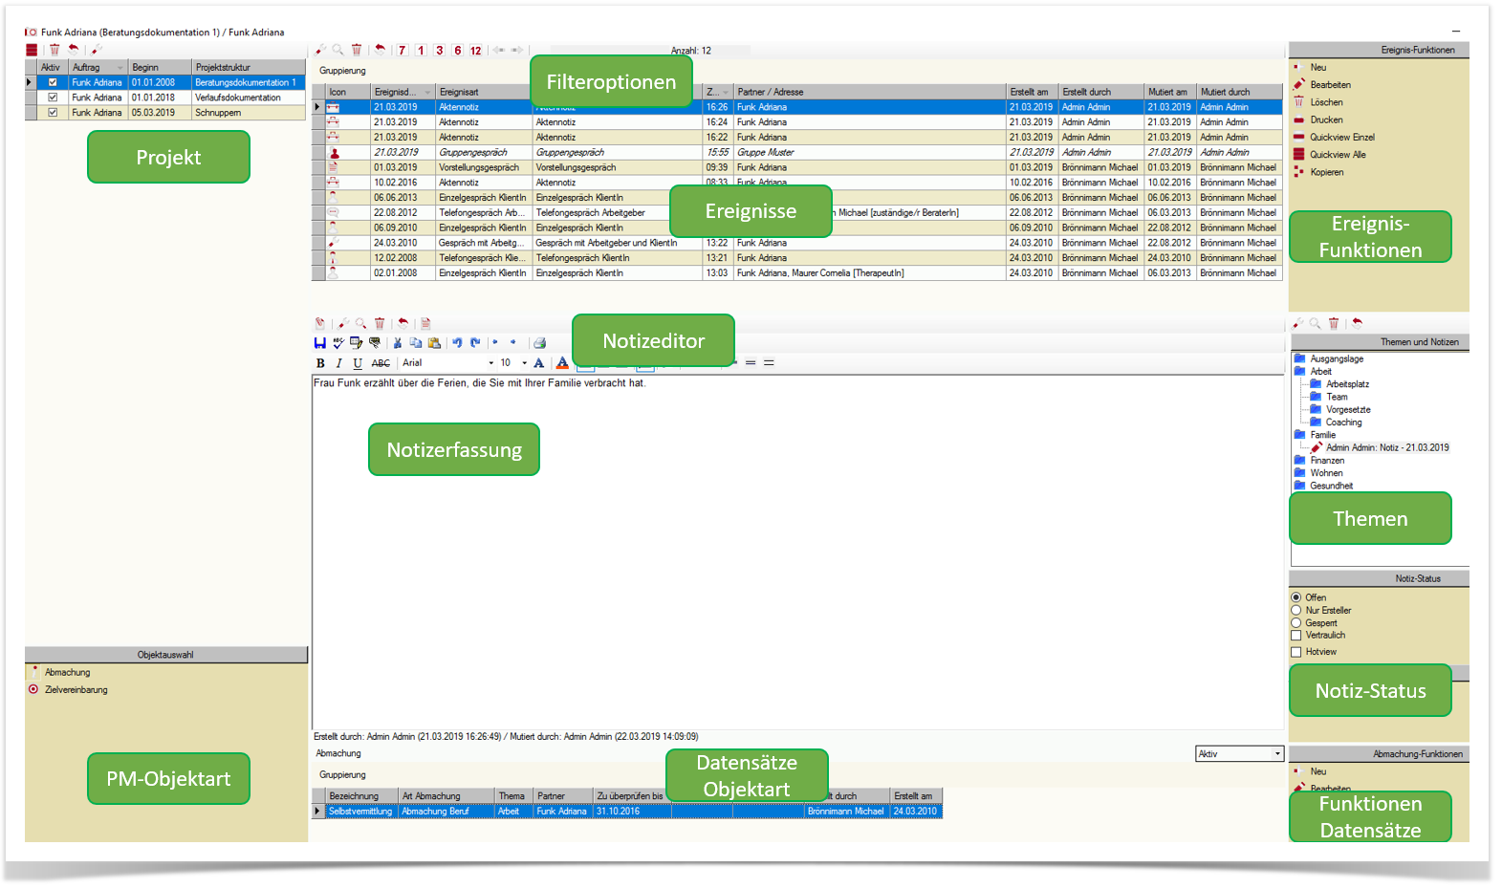Viewport: 1502px width, 889px height.
Task: Click the trash icon above the note editor
Action: point(380,324)
